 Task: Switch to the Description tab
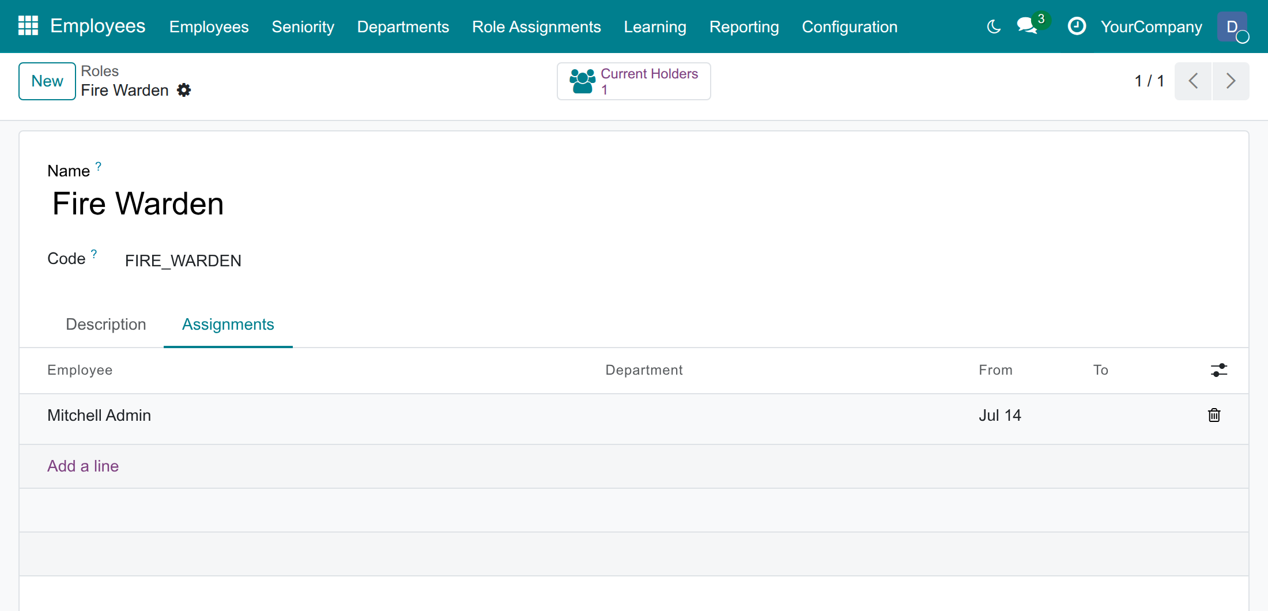[x=106, y=325]
